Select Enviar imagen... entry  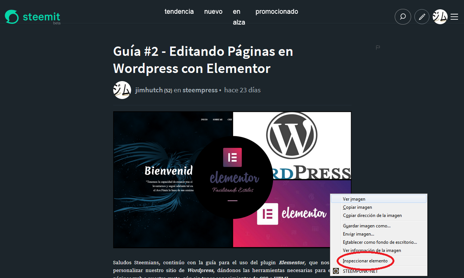(x=379, y=234)
